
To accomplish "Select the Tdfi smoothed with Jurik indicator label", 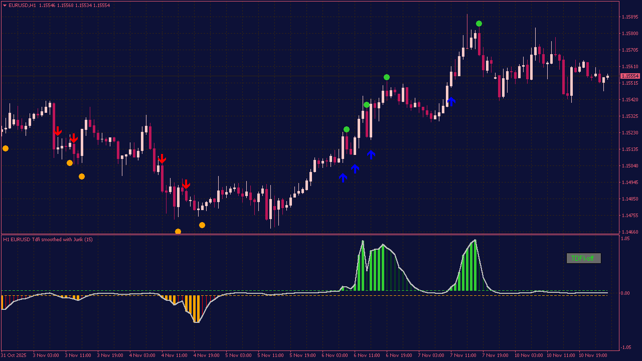I will click(x=48, y=240).
